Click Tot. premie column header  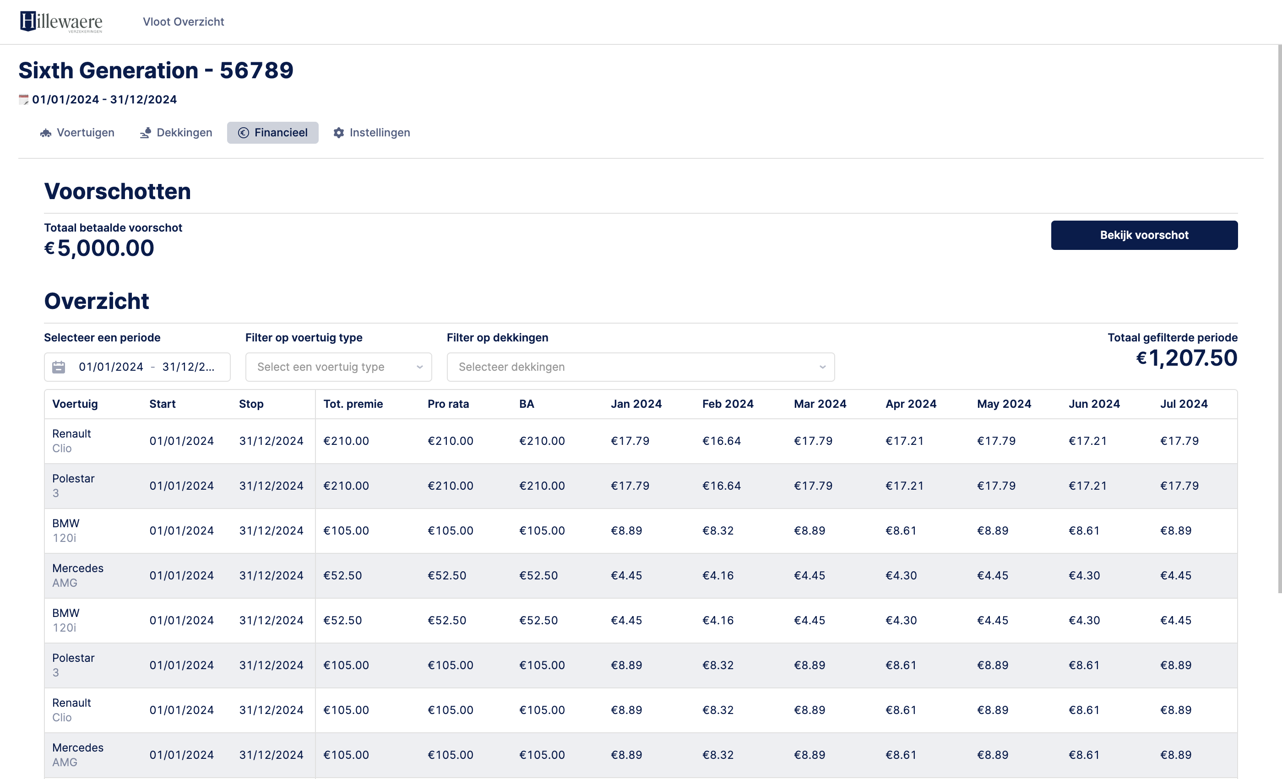[x=353, y=404]
